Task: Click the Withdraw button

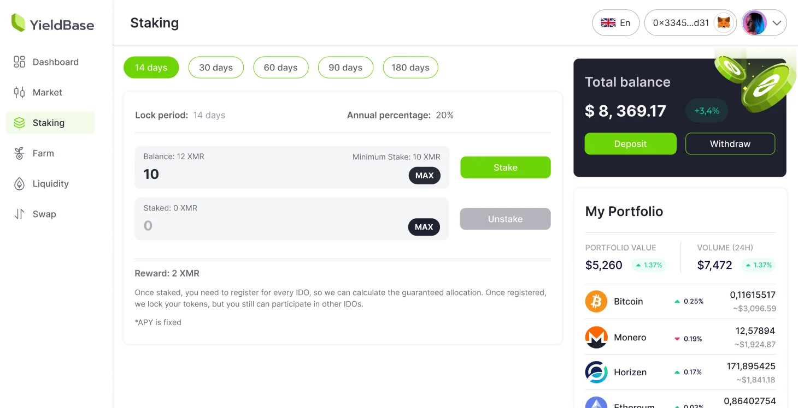Action: (730, 144)
